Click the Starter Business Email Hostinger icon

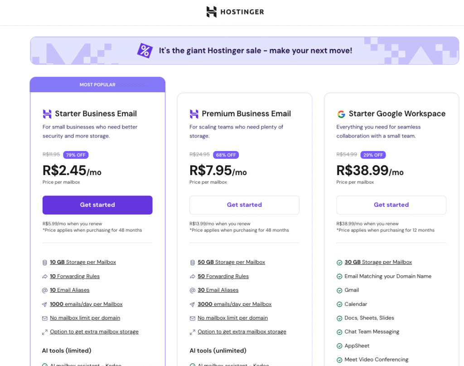(47, 114)
